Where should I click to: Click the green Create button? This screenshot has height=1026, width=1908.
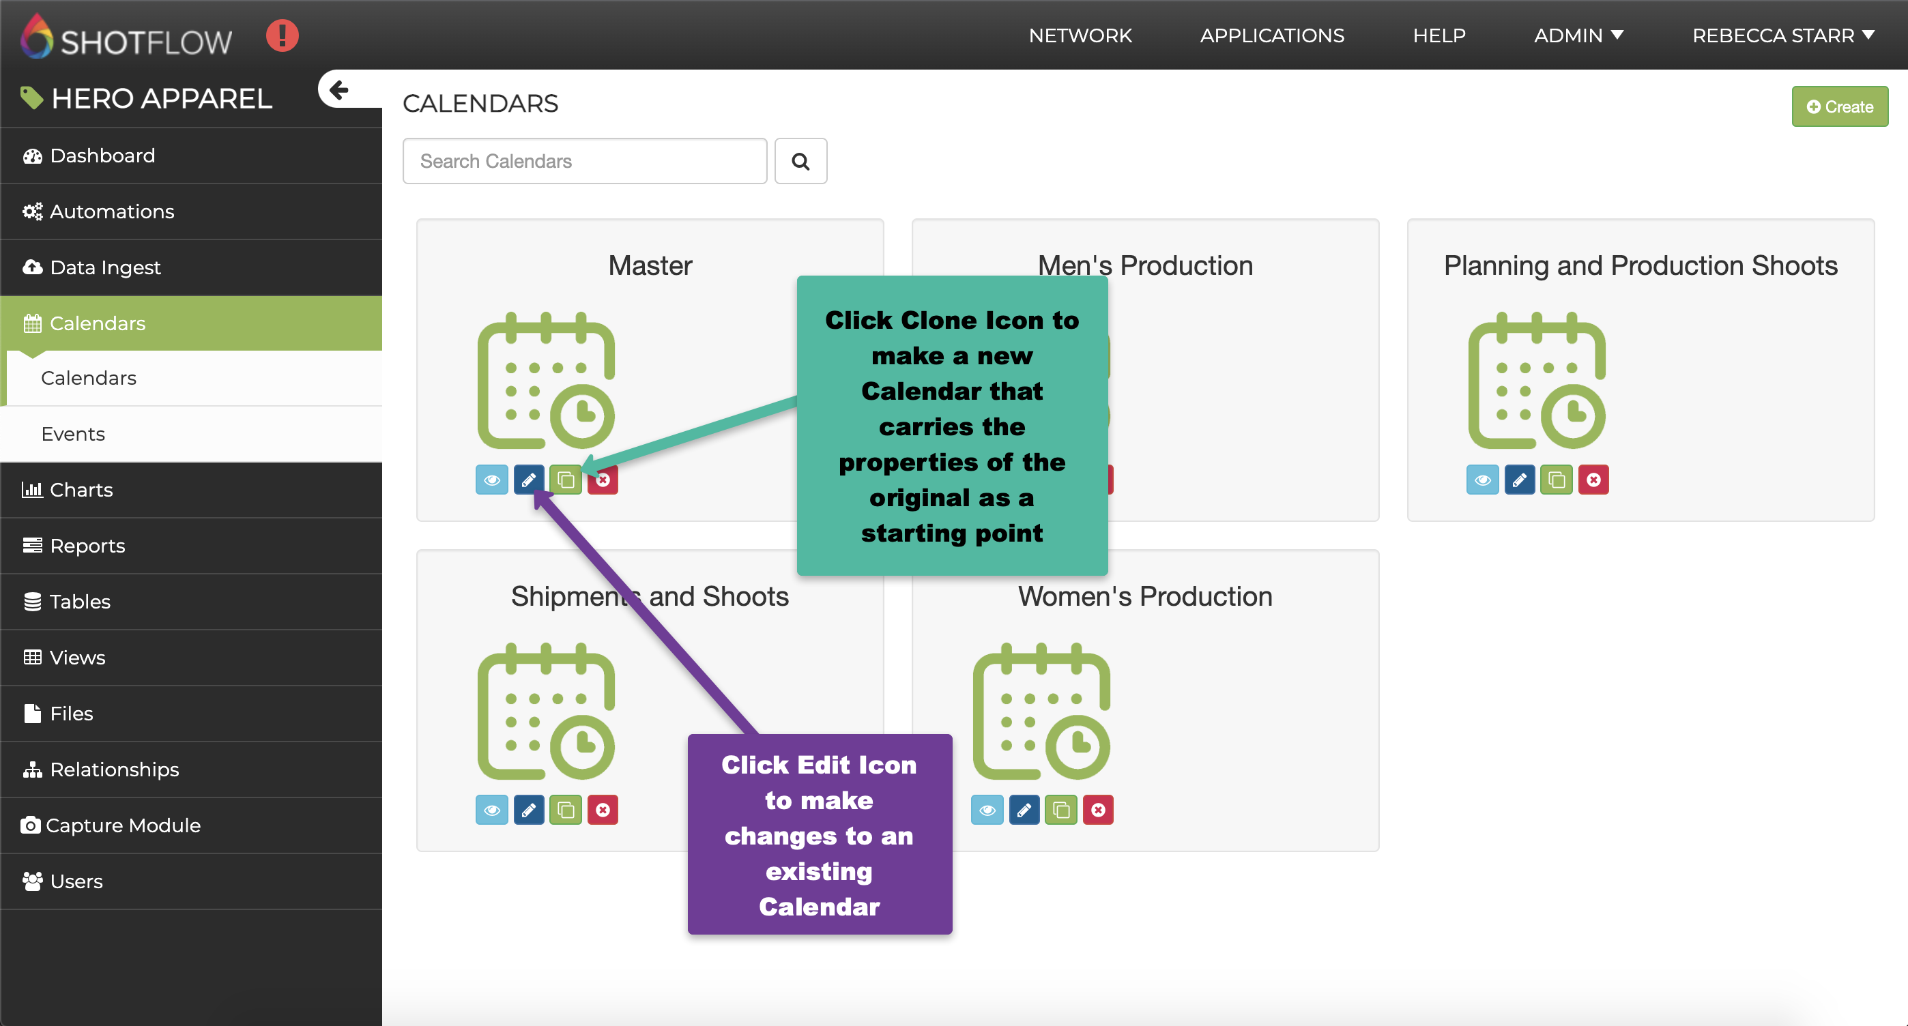pos(1839,106)
